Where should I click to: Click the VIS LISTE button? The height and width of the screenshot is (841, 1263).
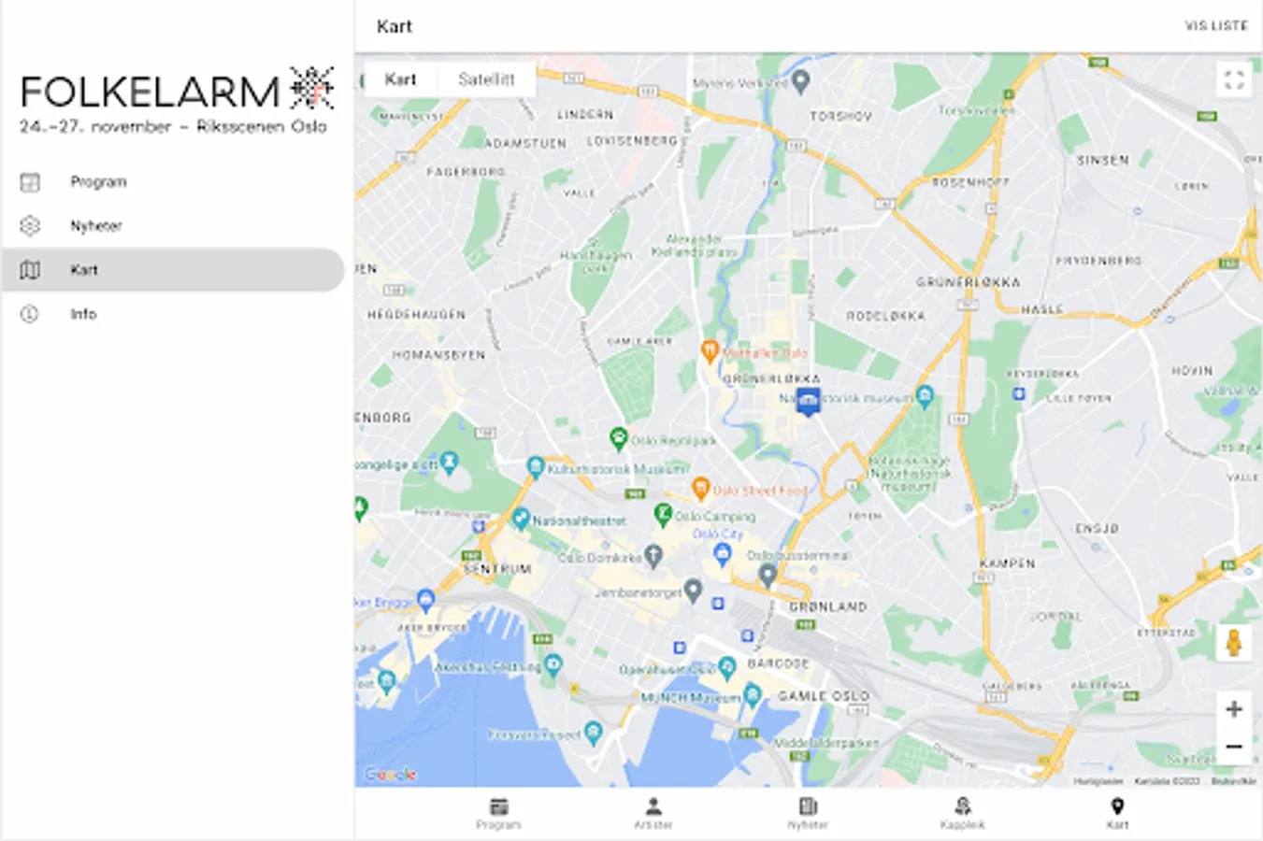(1215, 26)
